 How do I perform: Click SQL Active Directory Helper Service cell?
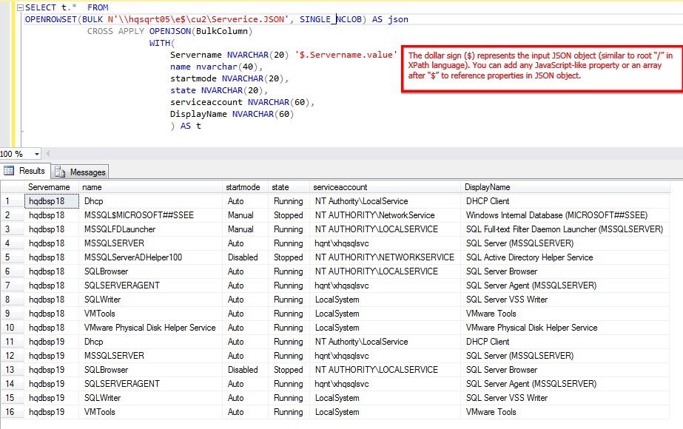(565, 257)
